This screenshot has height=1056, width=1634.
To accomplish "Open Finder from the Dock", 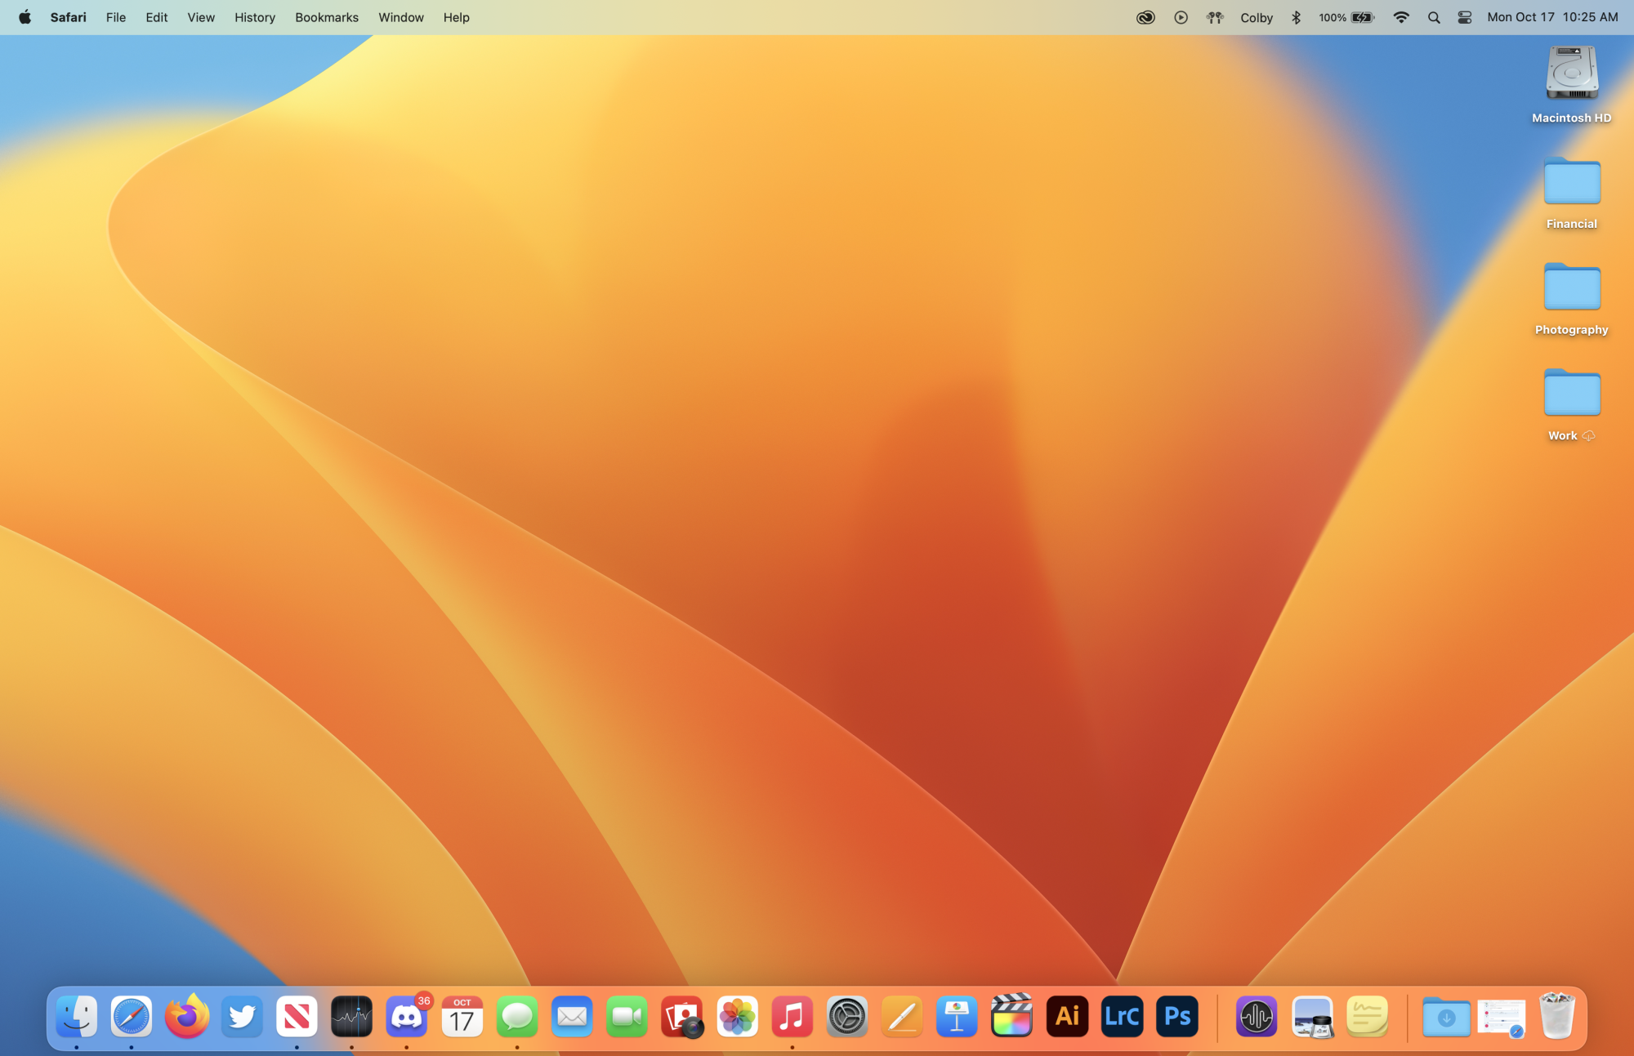I will click(77, 1017).
